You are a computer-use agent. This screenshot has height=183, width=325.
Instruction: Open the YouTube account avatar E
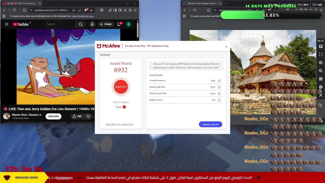click(128, 24)
